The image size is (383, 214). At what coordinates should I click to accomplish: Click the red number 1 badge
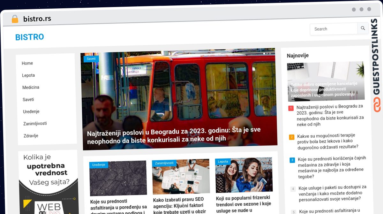(291, 108)
